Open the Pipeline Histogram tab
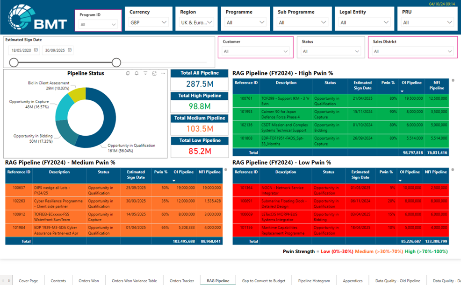461x285 pixels. pos(314,281)
